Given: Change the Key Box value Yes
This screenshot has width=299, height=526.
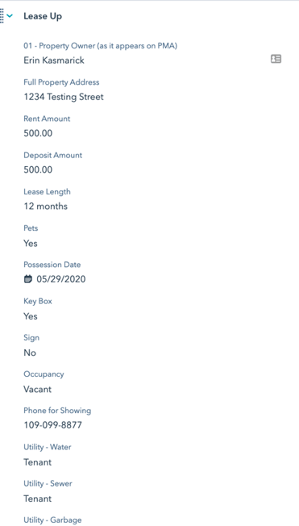Looking at the screenshot, I should (31, 316).
